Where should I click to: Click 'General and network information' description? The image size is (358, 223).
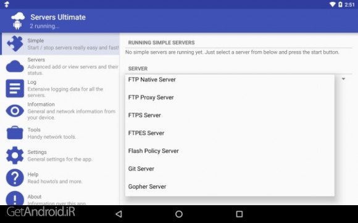coord(72,115)
